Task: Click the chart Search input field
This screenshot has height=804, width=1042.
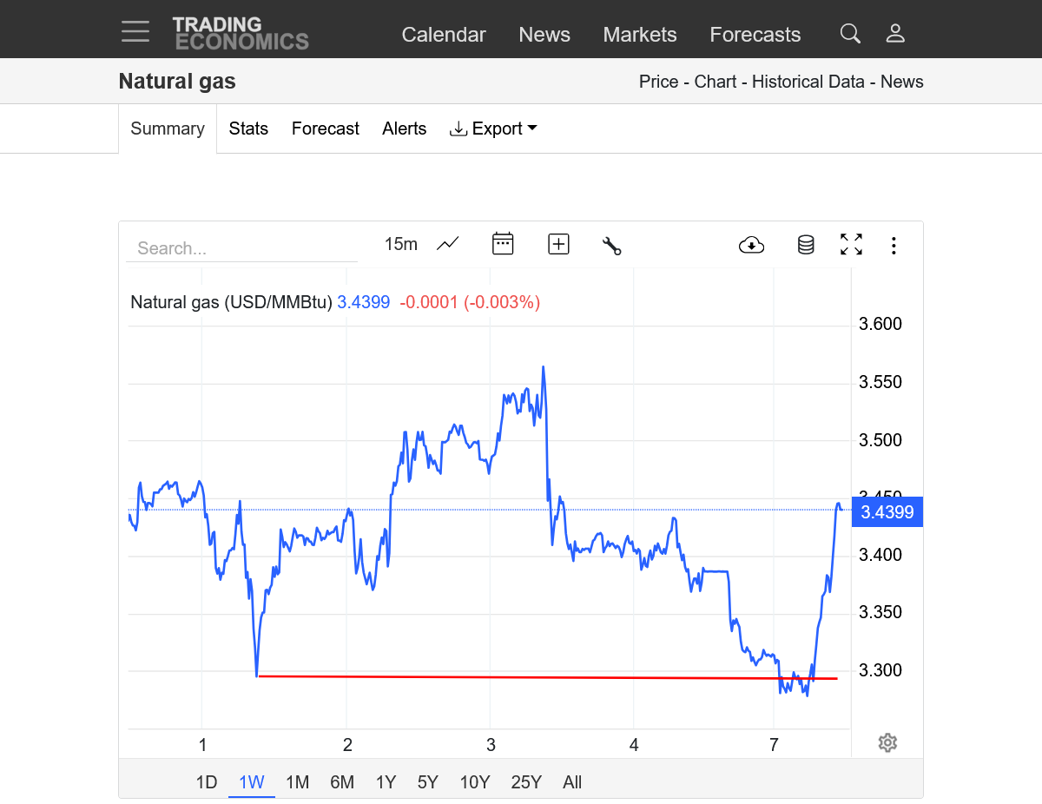Action: click(241, 248)
